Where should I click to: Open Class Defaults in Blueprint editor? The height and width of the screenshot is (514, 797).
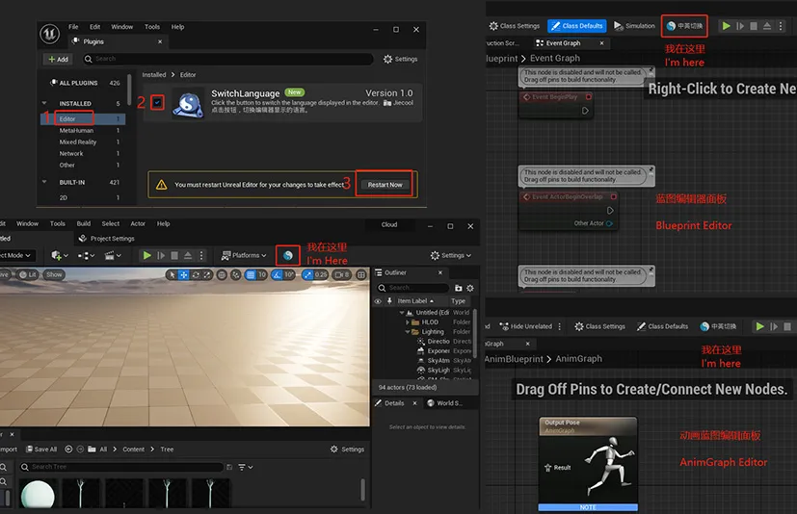coord(577,26)
